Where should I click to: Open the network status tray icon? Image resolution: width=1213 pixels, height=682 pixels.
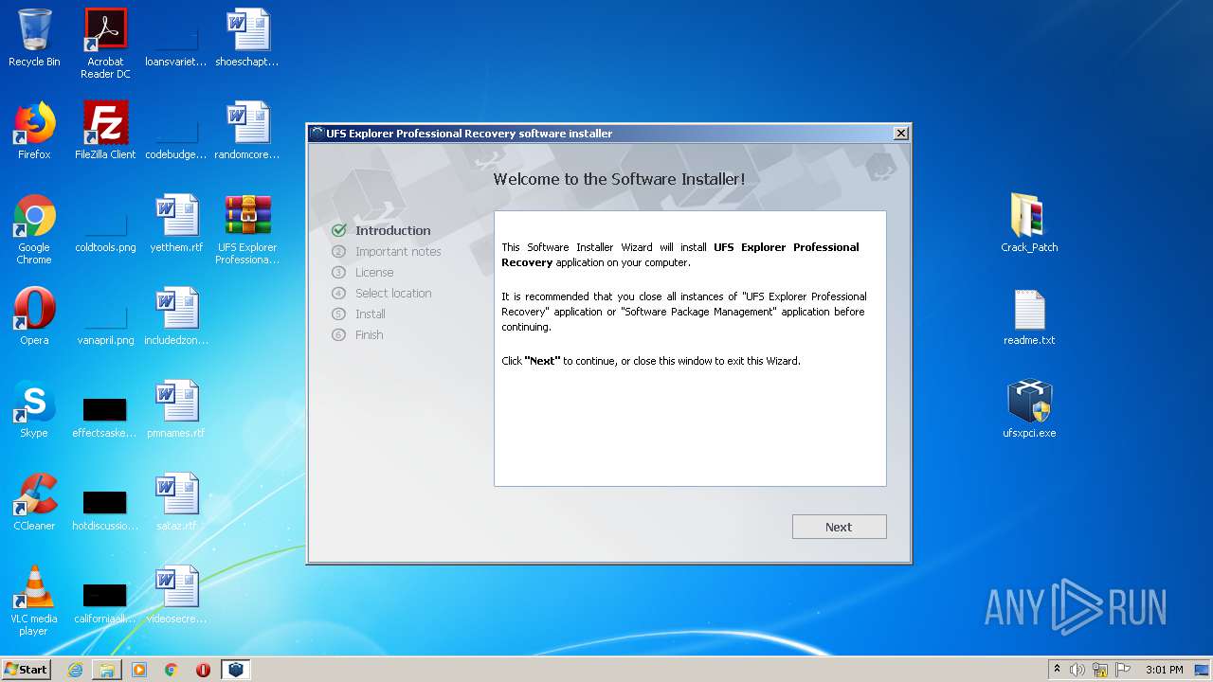pos(1100,670)
